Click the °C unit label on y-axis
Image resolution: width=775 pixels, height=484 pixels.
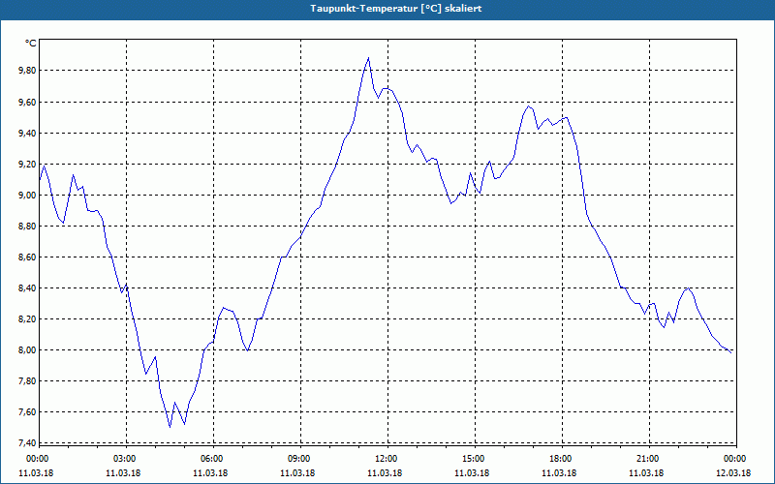31,44
